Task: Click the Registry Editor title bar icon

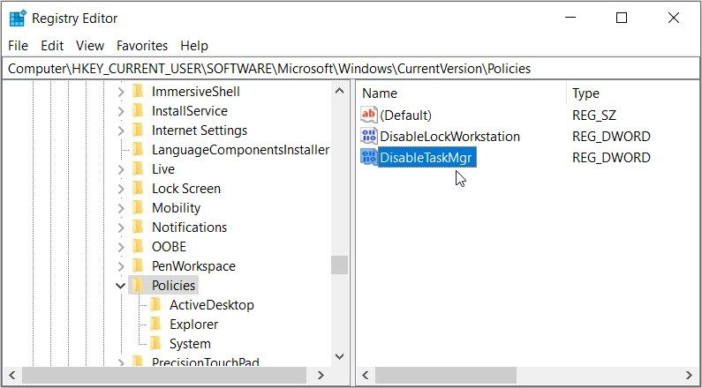Action: click(18, 19)
